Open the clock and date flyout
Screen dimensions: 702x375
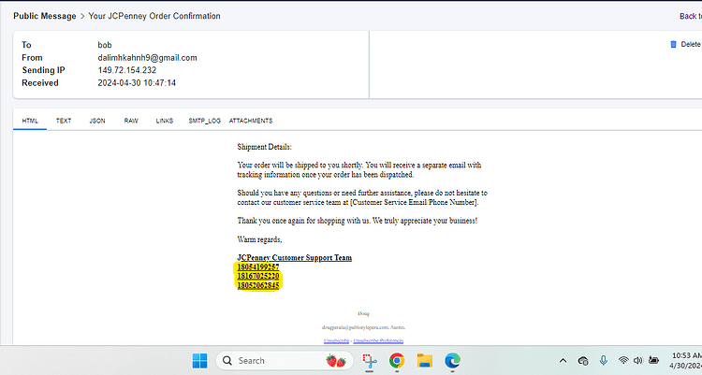point(686,361)
